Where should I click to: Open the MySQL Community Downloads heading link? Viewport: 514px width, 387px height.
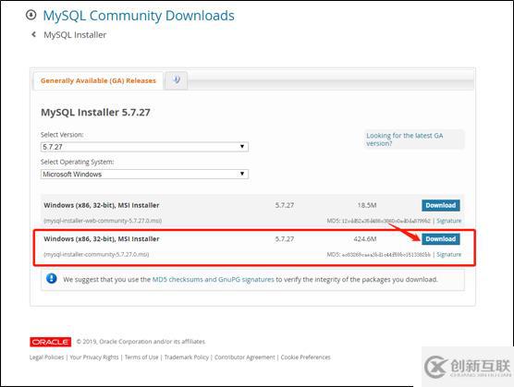[139, 16]
